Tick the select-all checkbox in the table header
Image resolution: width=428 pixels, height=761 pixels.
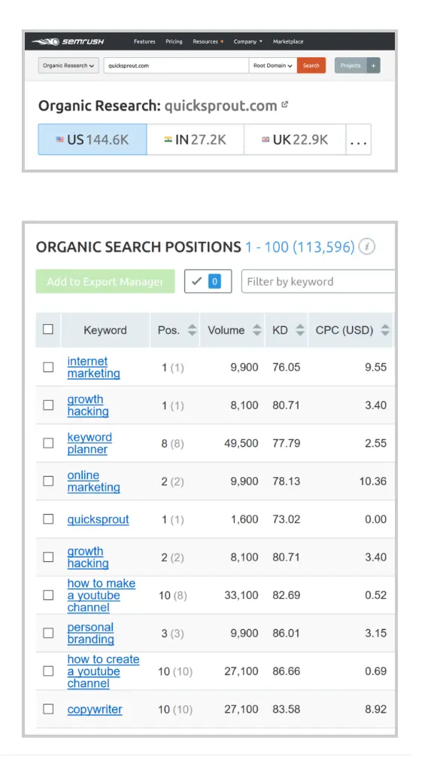[48, 329]
